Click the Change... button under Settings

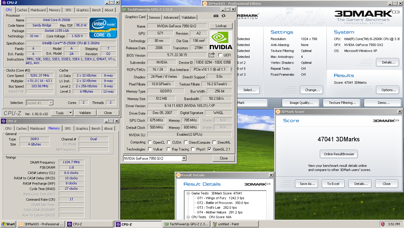tap(312, 90)
